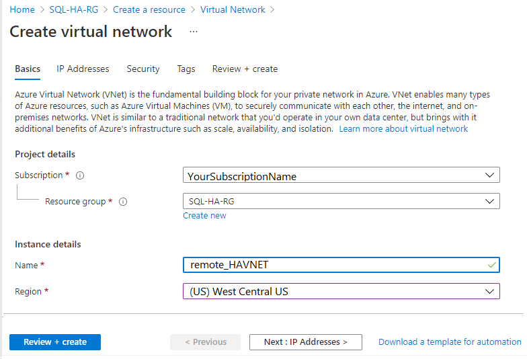Image resolution: width=527 pixels, height=359 pixels.
Task: Click Download a template for automation
Action: coord(450,342)
